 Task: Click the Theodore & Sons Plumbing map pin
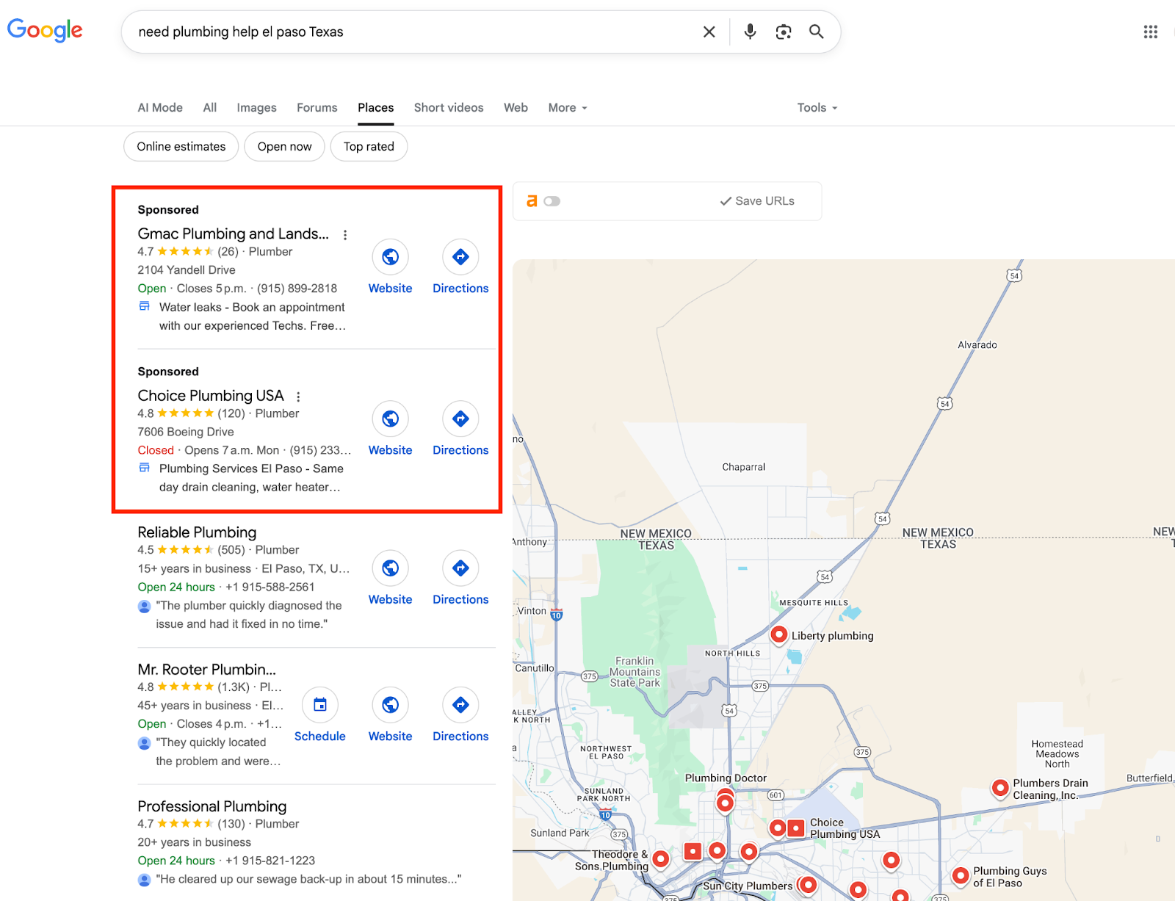pyautogui.click(x=660, y=858)
